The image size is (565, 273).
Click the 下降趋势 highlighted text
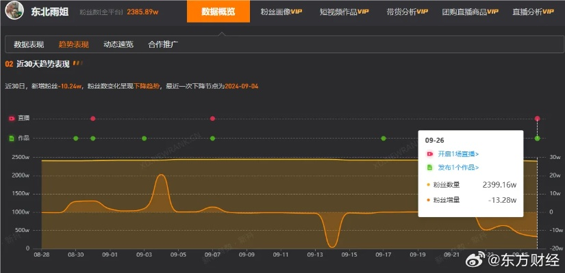(147, 86)
